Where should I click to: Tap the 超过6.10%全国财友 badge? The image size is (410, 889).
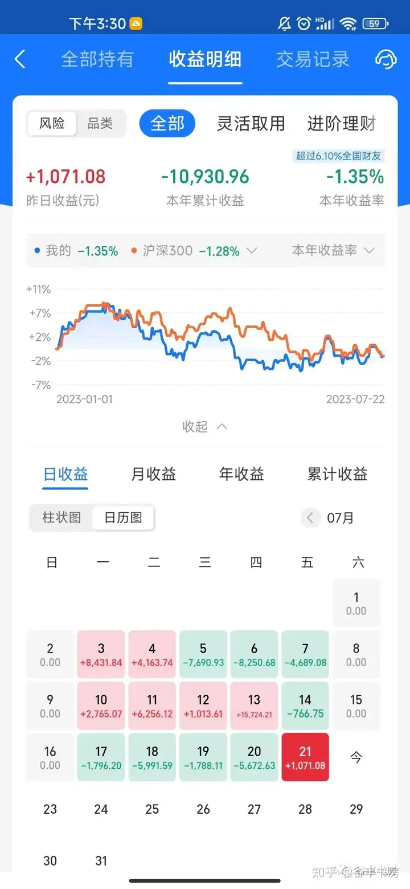pos(338,156)
